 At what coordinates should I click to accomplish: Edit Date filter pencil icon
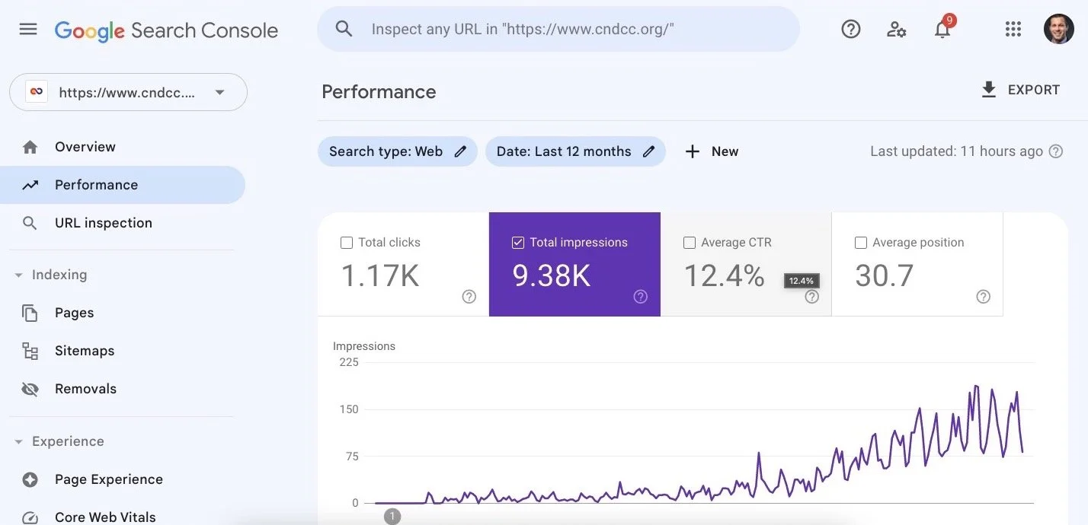point(648,151)
